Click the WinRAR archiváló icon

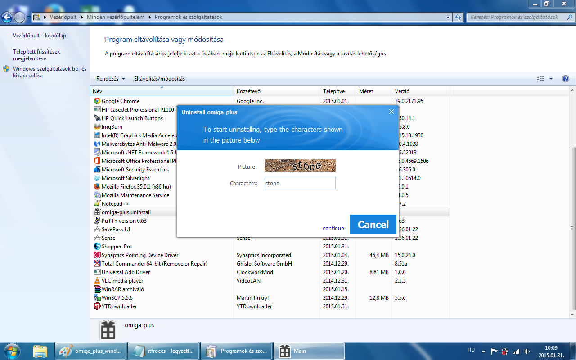pyautogui.click(x=97, y=289)
